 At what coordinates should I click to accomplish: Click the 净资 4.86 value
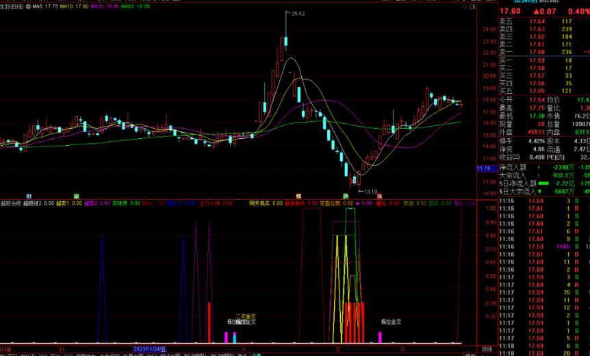click(539, 149)
